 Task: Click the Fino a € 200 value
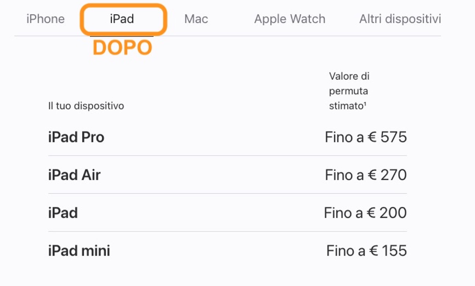pos(365,213)
